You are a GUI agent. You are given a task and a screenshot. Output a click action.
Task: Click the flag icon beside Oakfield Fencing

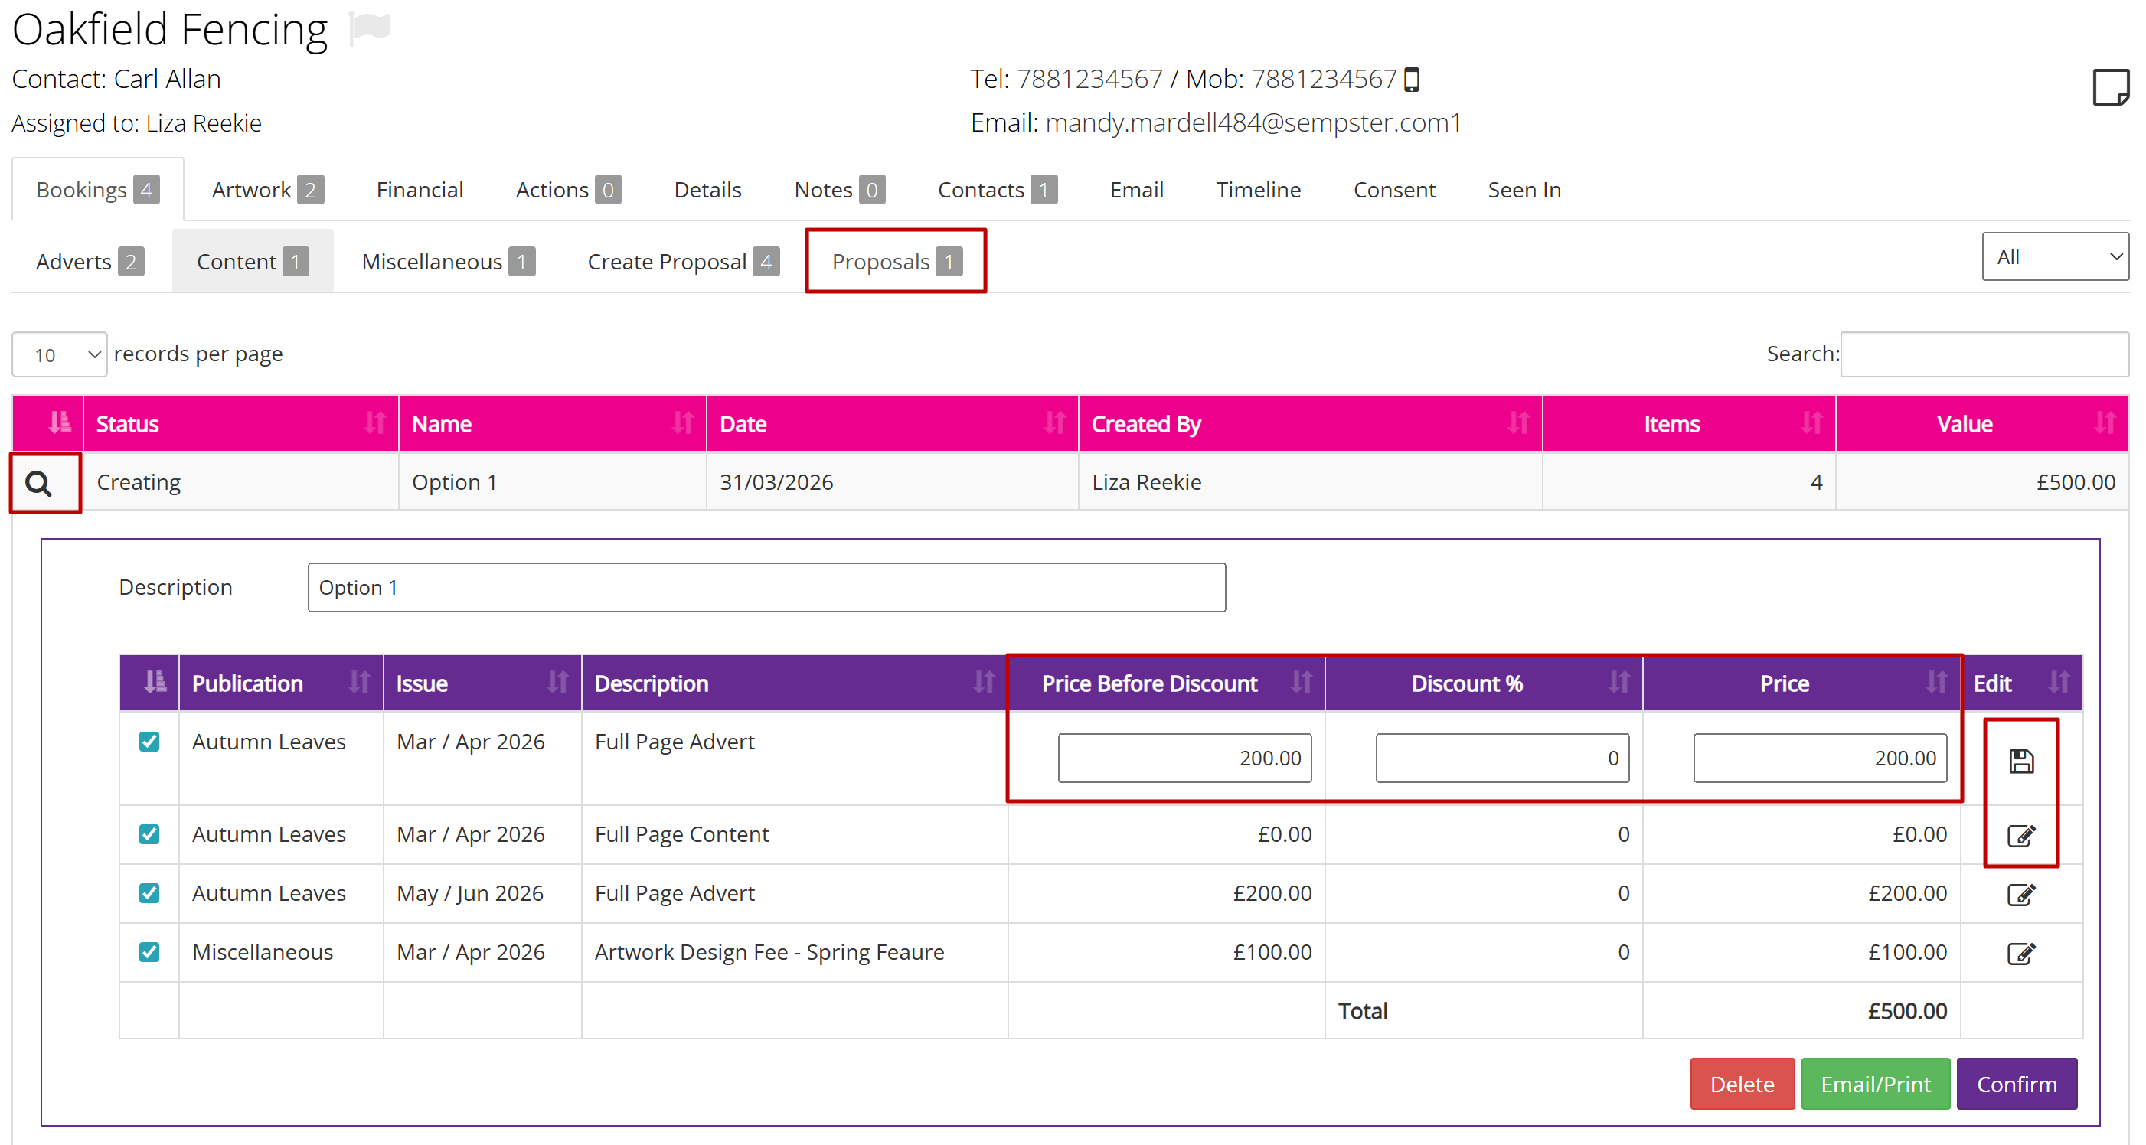[370, 28]
